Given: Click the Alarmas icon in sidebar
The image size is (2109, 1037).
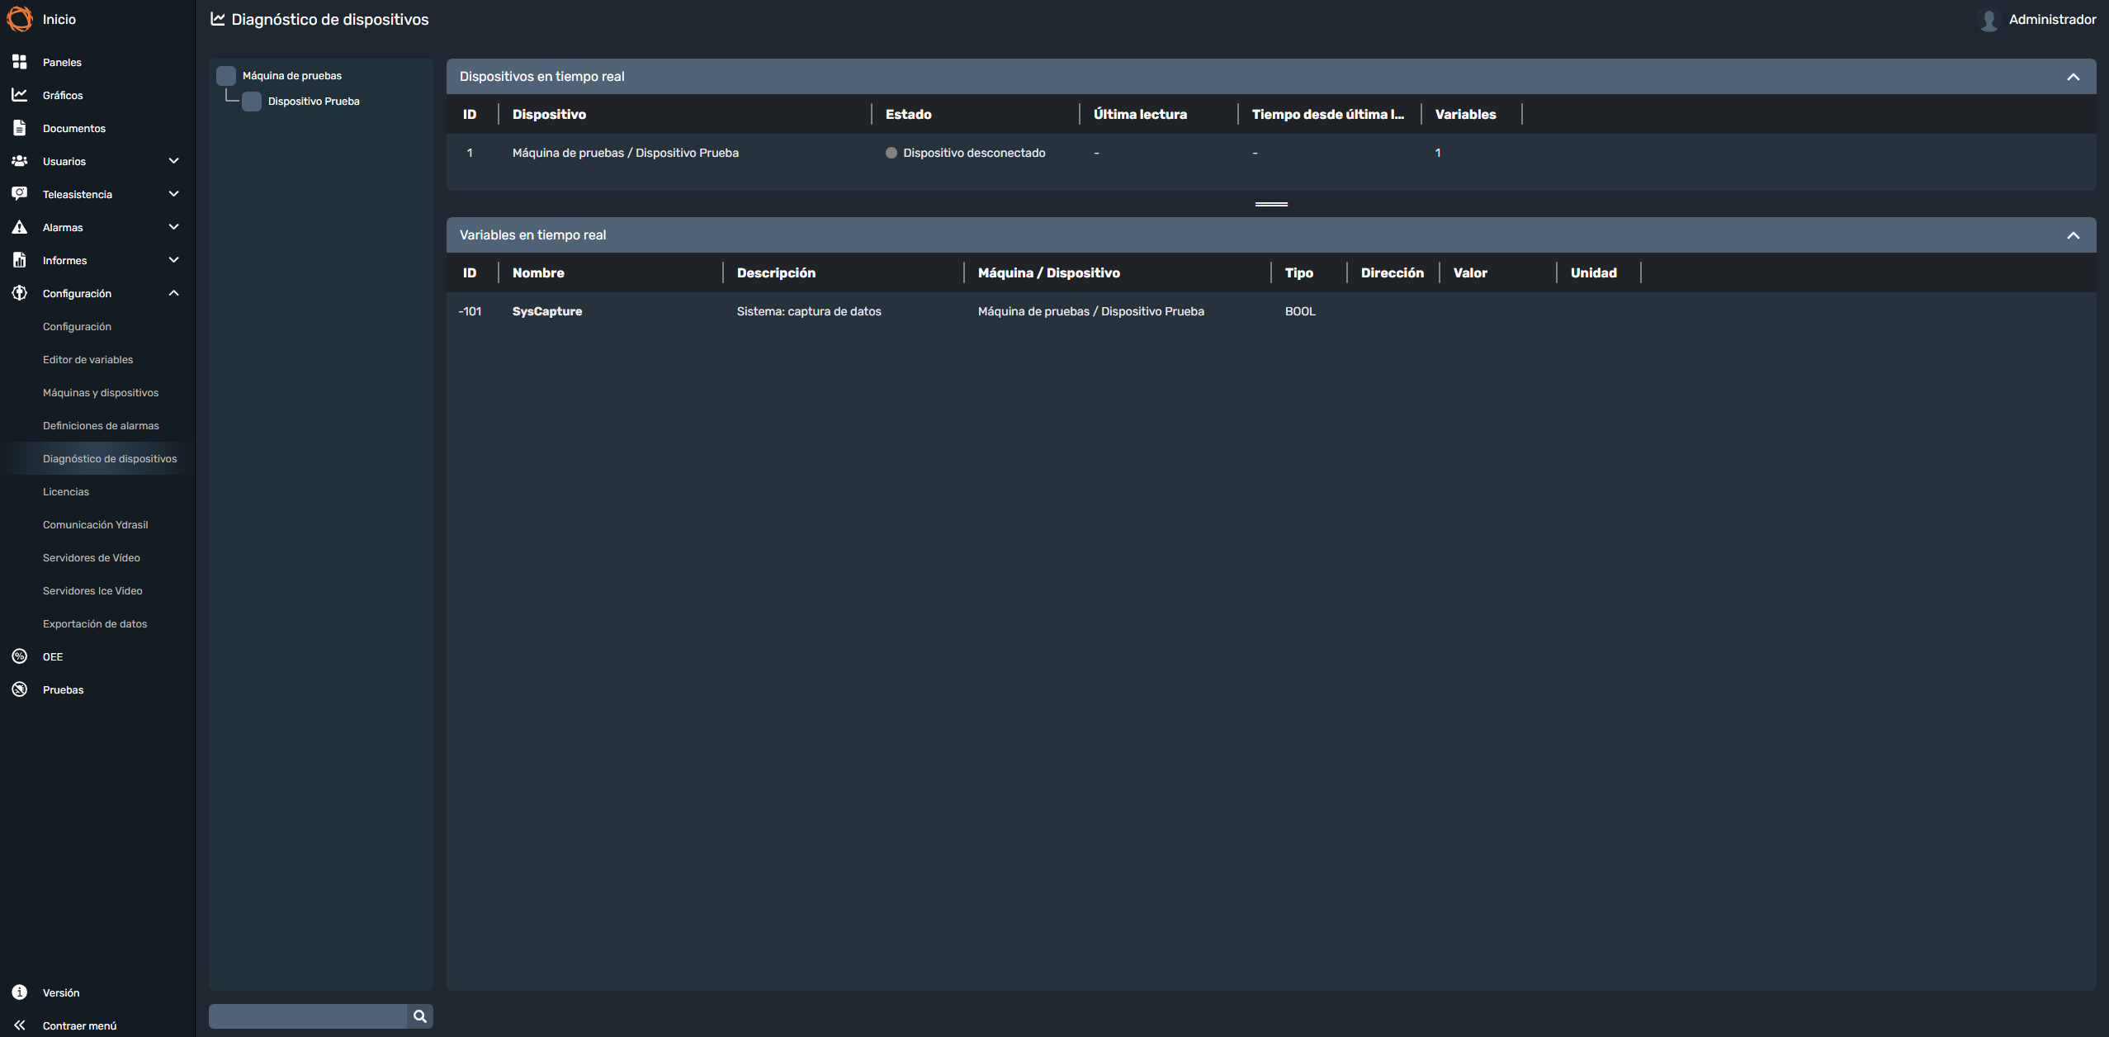Looking at the screenshot, I should pyautogui.click(x=19, y=227).
